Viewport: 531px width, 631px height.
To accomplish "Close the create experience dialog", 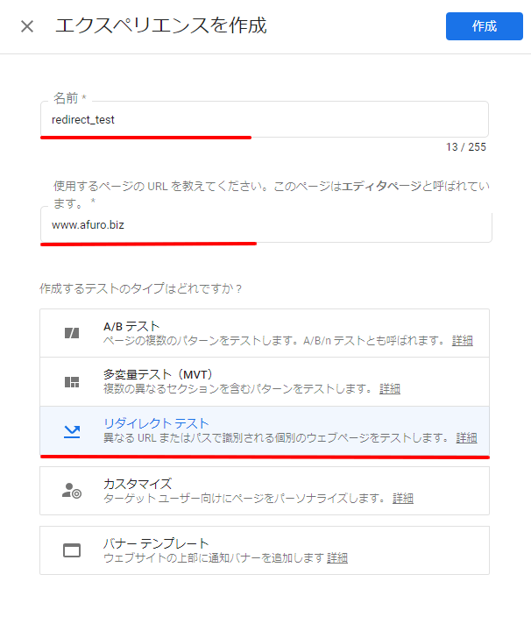I will [x=27, y=26].
